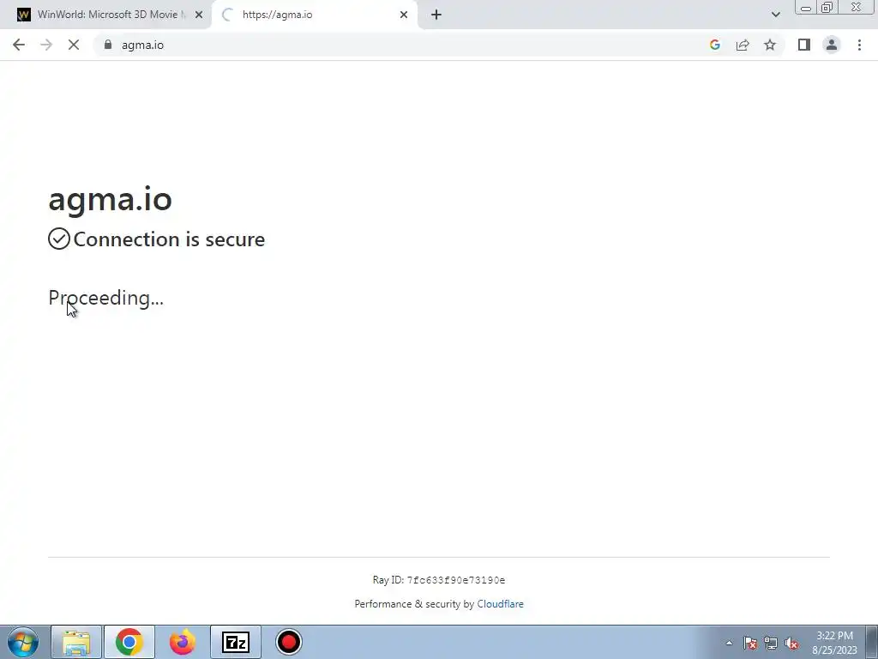
Task: Toggle the Chrome side panel
Action: click(804, 45)
